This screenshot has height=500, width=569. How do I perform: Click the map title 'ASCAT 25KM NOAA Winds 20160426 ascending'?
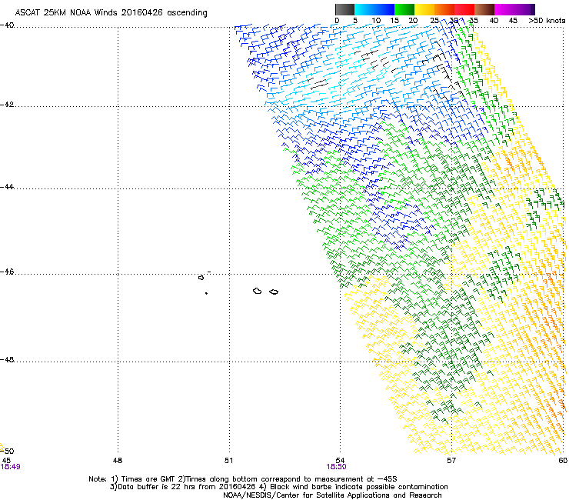pos(111,13)
